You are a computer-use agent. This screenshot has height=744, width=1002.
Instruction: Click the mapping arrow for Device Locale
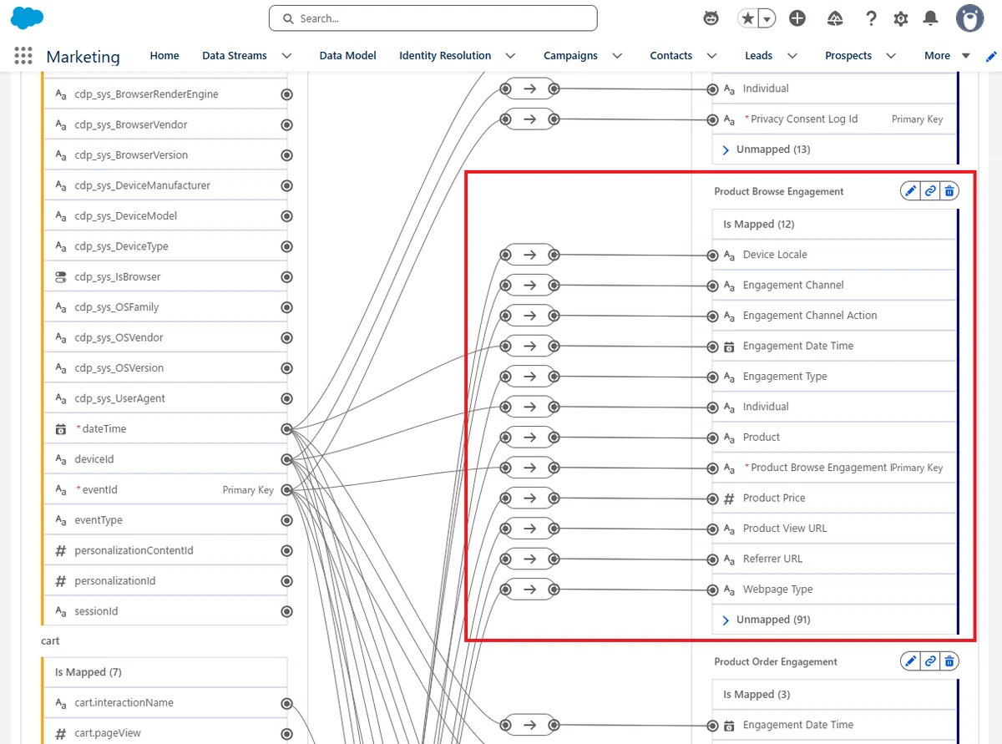(529, 255)
